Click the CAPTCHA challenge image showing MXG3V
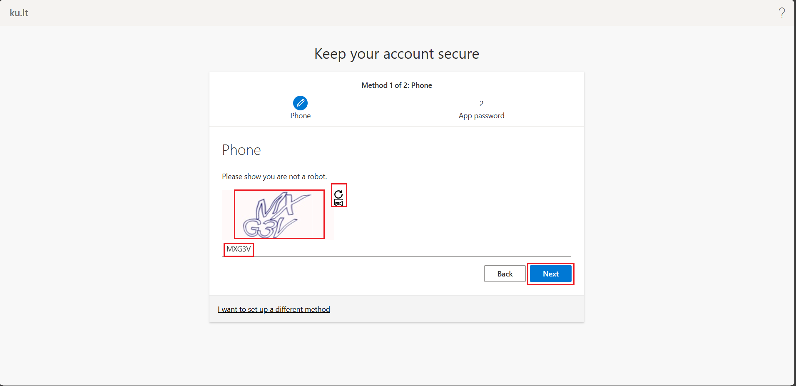The image size is (796, 386). (279, 214)
